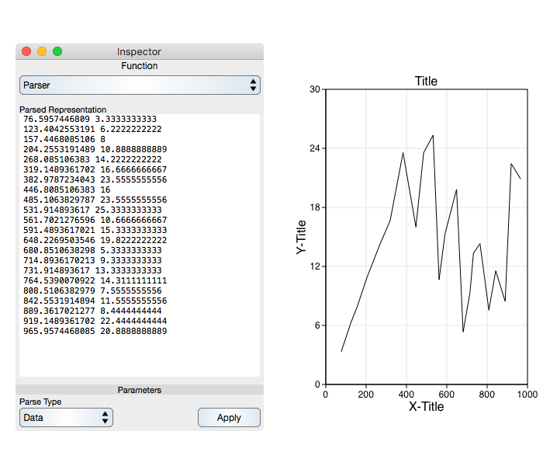This screenshot has width=543, height=466.
Task: Select row 446.8085106383 16
Action: click(x=67, y=190)
